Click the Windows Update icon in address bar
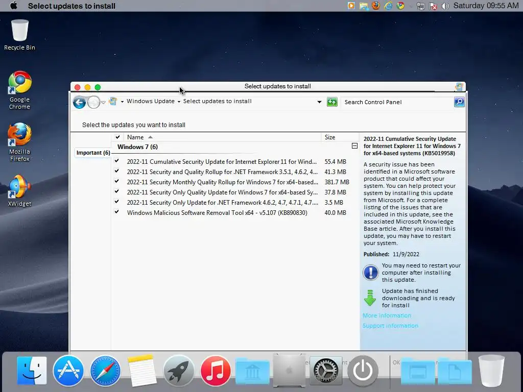Viewport: 523px width, 392px height. [x=113, y=102]
